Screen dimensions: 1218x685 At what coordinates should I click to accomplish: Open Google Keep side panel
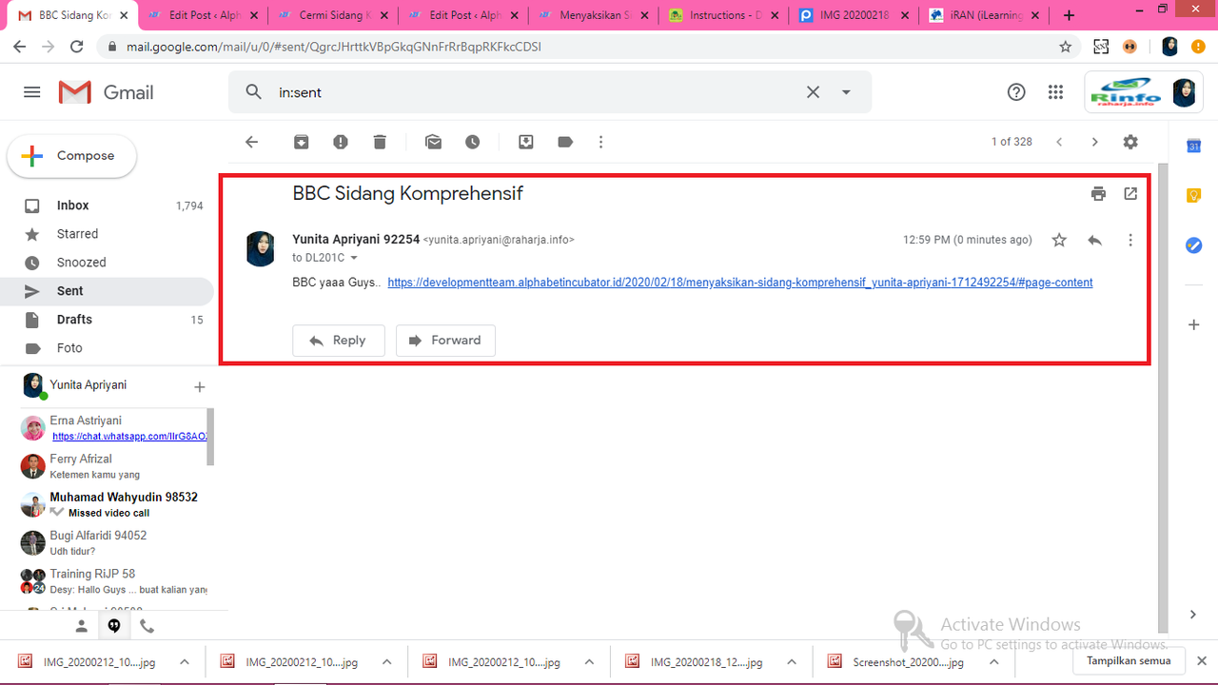click(x=1193, y=195)
